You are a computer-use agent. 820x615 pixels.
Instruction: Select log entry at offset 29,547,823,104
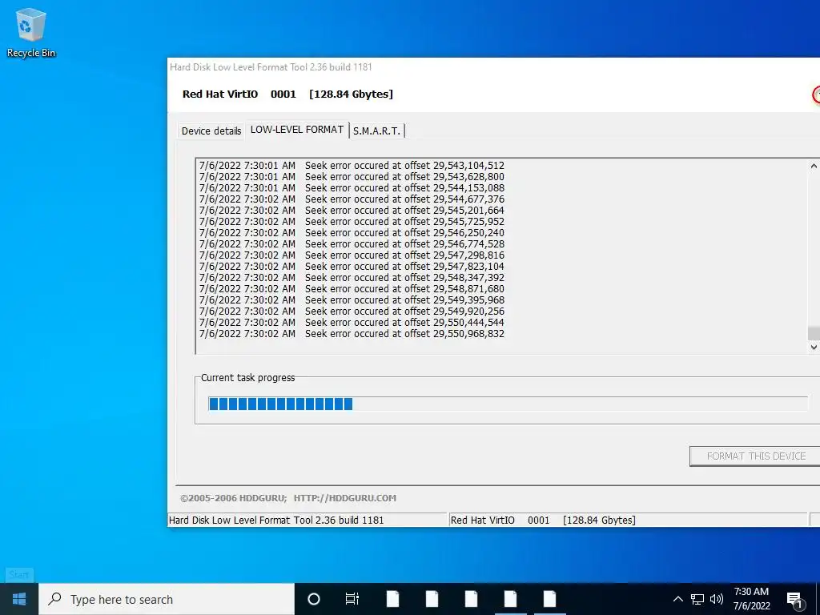tap(352, 266)
